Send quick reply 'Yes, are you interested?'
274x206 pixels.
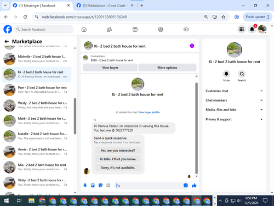(x=118, y=151)
